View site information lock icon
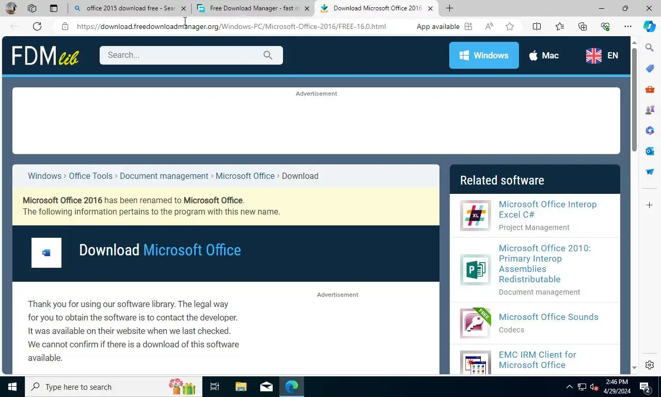Screen dimensions: 661x397 point(65,26)
